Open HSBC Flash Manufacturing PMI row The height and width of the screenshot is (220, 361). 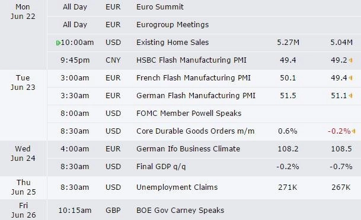point(191,60)
